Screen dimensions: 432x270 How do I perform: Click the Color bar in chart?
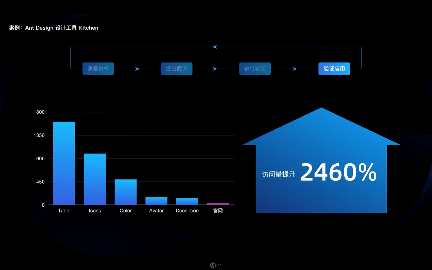click(125, 192)
